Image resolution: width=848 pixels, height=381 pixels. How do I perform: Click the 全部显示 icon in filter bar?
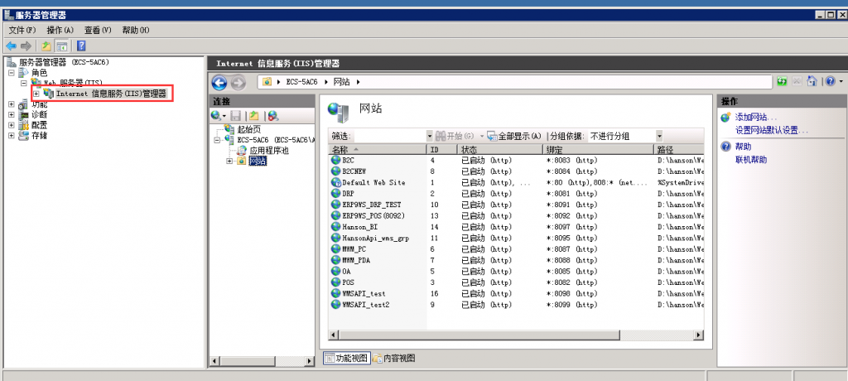492,136
